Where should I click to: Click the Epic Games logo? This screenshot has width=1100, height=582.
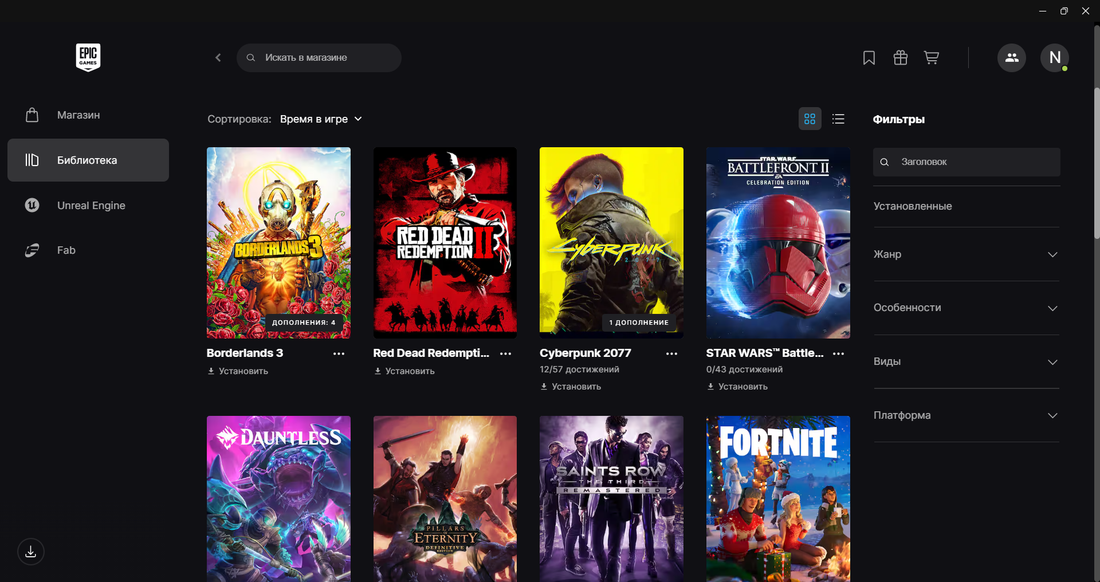point(88,57)
